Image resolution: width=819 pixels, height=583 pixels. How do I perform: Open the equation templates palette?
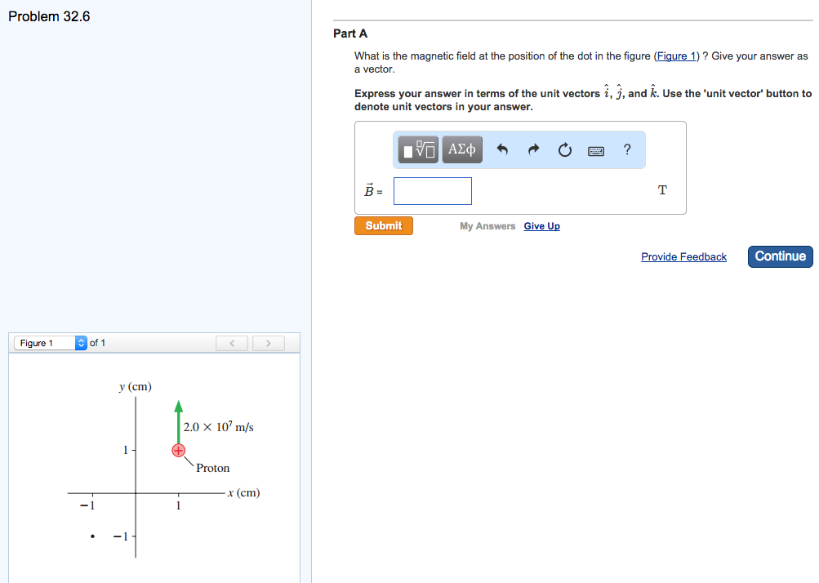pos(416,149)
